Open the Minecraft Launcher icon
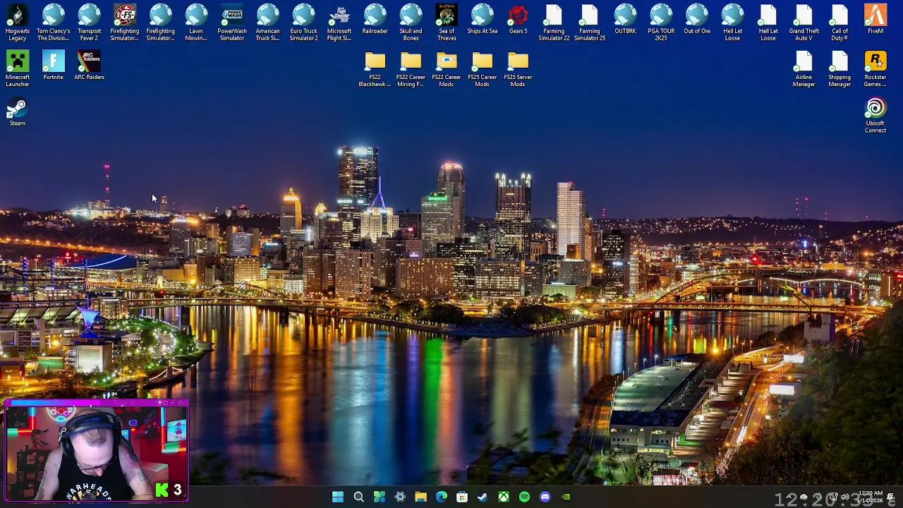 tap(18, 69)
